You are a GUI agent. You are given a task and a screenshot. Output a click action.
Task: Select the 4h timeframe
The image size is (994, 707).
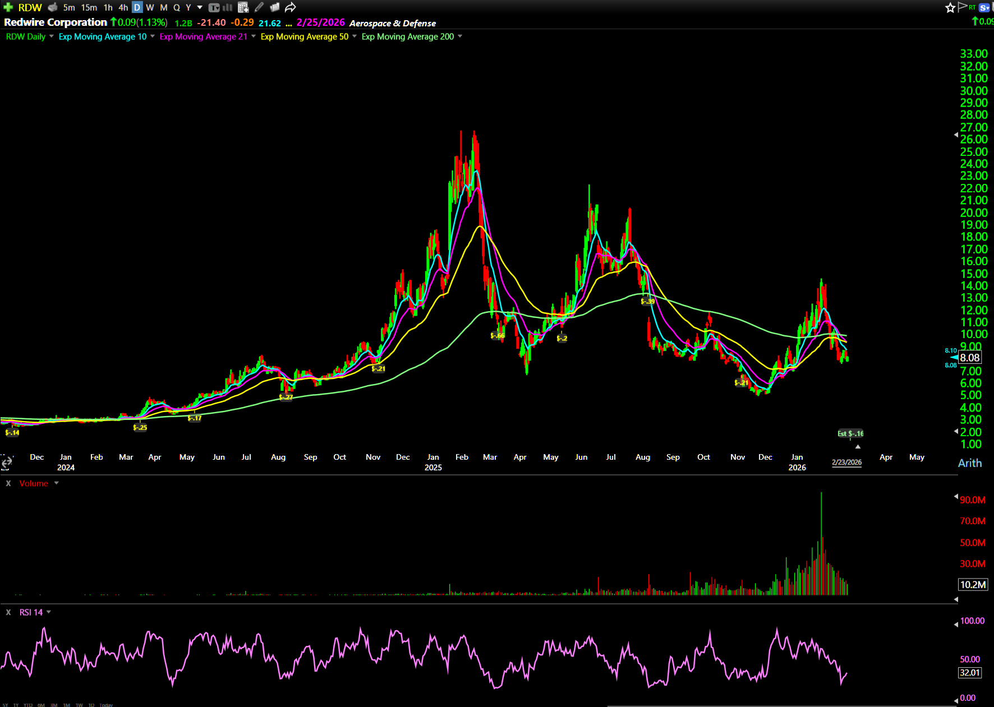(x=123, y=7)
